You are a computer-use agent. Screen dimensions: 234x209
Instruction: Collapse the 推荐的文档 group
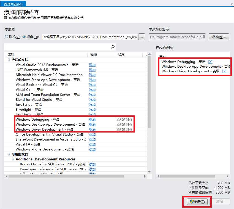pos(9,60)
